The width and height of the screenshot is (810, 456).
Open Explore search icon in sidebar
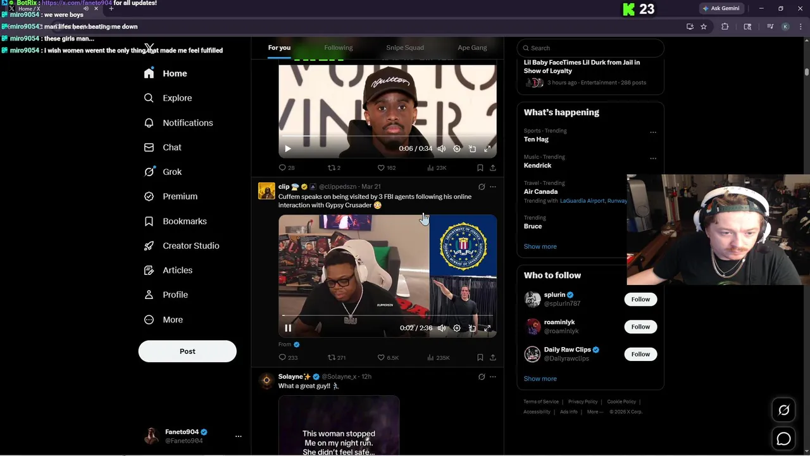tap(149, 98)
